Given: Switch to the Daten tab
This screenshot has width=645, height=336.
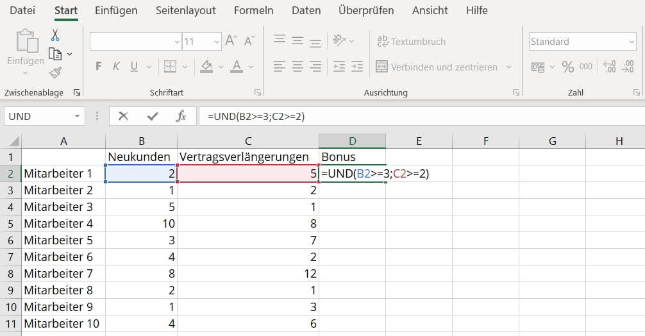Looking at the screenshot, I should tap(306, 10).
